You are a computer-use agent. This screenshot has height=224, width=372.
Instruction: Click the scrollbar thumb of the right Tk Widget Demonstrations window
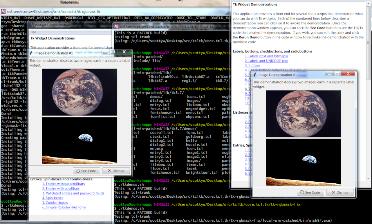tap(368, 43)
